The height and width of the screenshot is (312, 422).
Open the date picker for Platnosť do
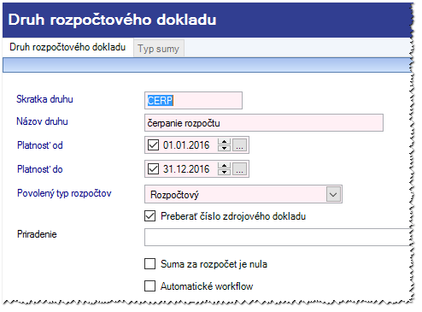pyautogui.click(x=240, y=169)
